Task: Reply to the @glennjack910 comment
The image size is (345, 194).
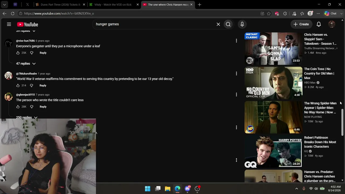Action: pyautogui.click(x=43, y=107)
